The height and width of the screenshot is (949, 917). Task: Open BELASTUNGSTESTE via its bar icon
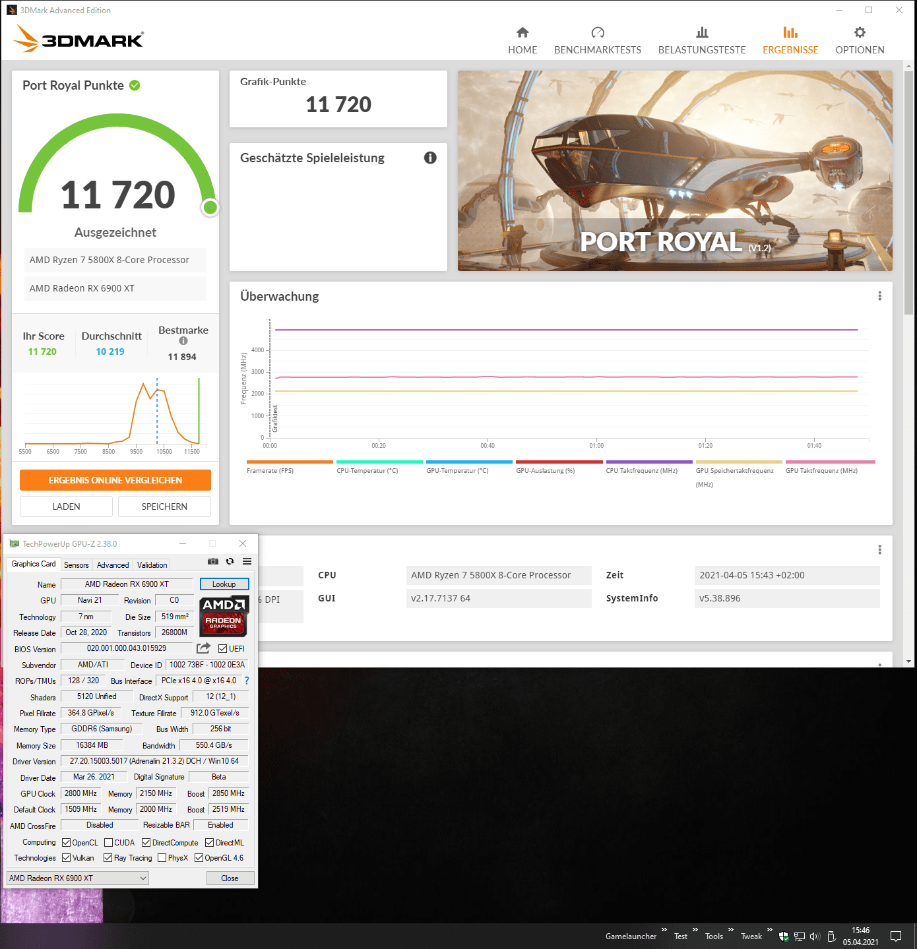point(702,32)
